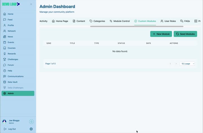
Task: Click the Communications message icon
Action: tap(5, 76)
